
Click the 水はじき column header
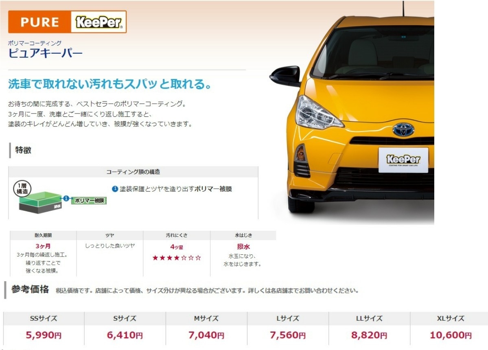pos(243,235)
